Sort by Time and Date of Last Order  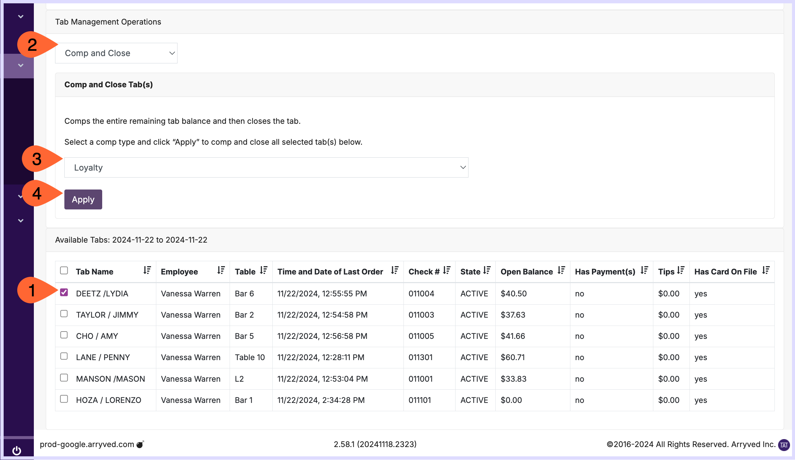(395, 270)
